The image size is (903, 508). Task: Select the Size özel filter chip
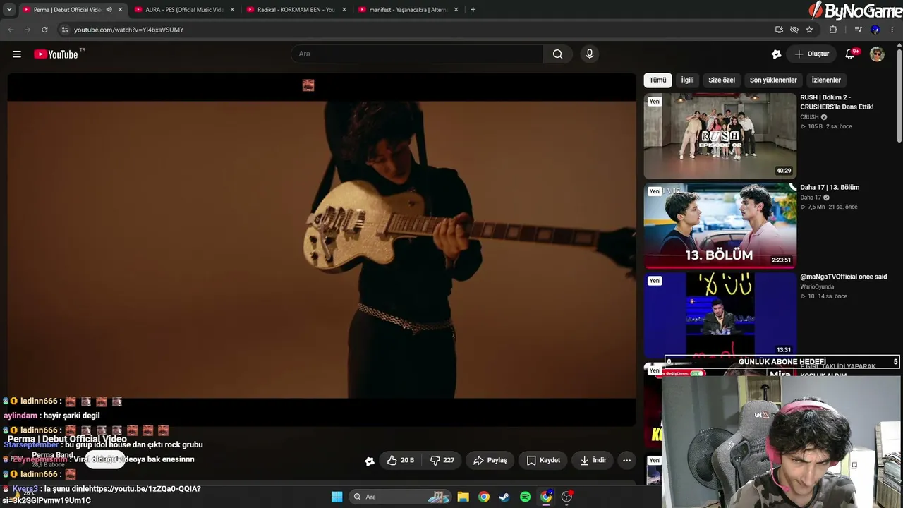coord(722,80)
